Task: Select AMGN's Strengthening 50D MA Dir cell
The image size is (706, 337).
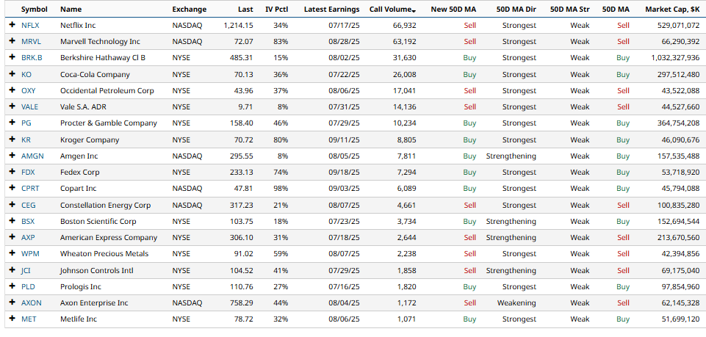Action: click(511, 156)
